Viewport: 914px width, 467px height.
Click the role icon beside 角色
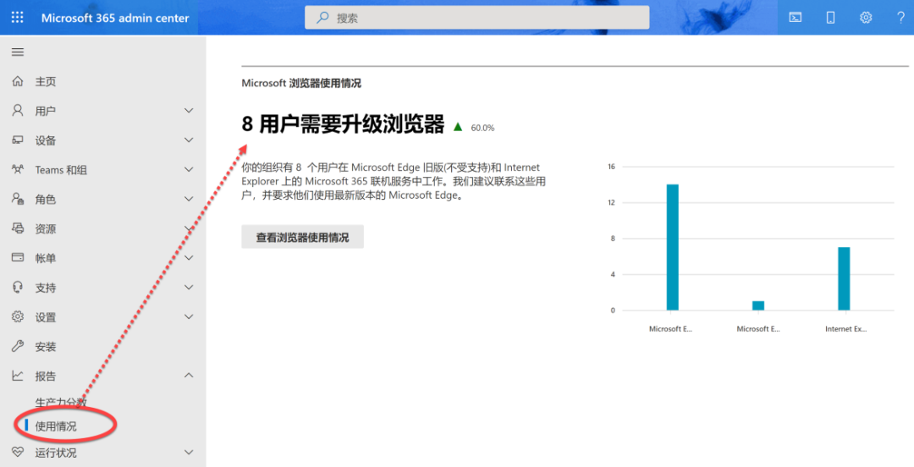(18, 199)
